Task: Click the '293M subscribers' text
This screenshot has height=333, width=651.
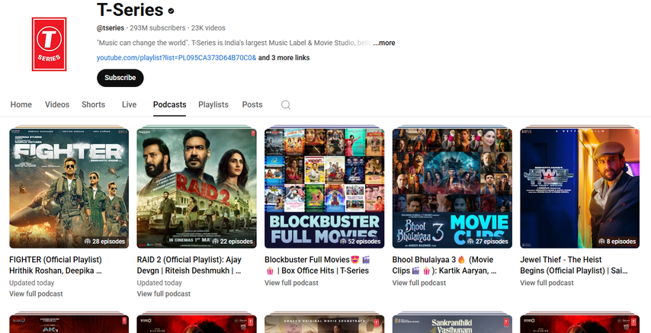Action: click(158, 28)
